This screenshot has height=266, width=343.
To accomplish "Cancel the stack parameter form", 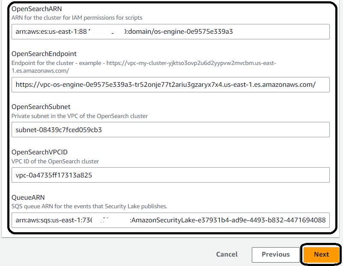I will [227, 254].
